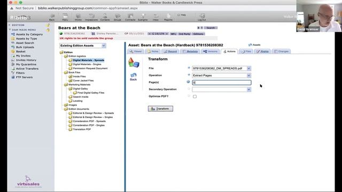This screenshot has height=192, width=342.
Task: Select Translation PDF folder
Action: point(82,129)
